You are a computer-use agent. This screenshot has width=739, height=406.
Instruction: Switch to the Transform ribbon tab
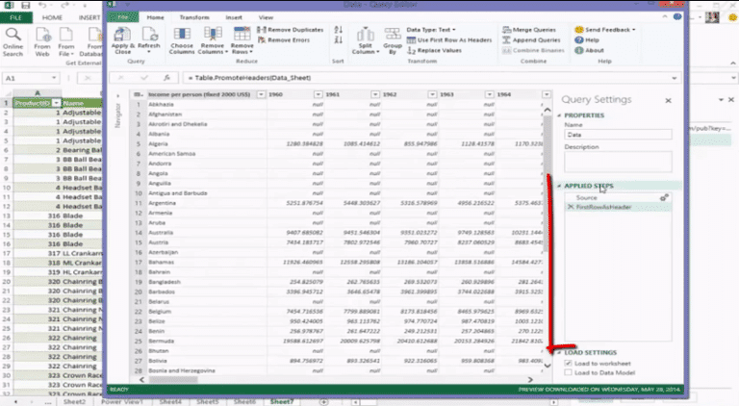[x=194, y=17]
